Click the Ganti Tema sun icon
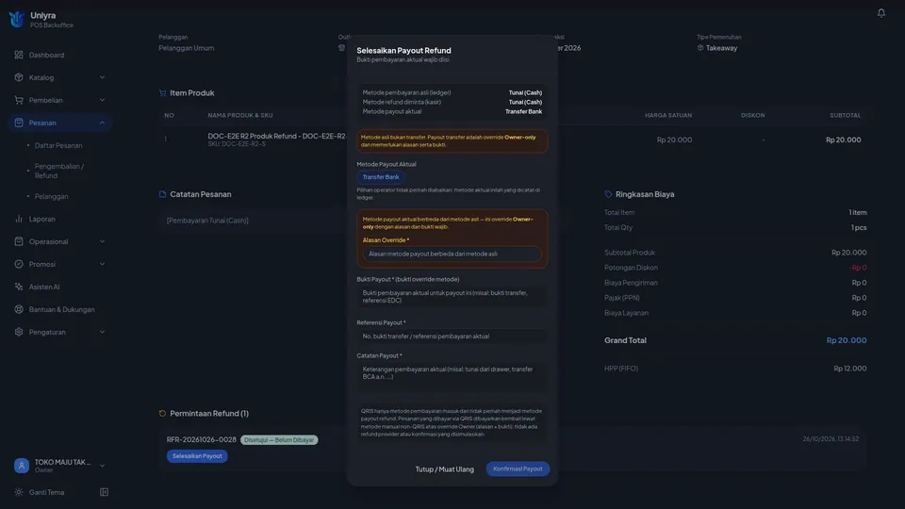 [x=19, y=492]
